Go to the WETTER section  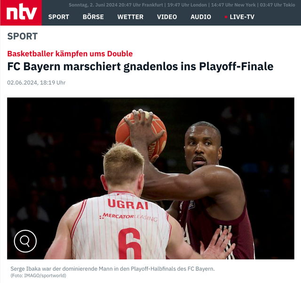click(x=130, y=17)
